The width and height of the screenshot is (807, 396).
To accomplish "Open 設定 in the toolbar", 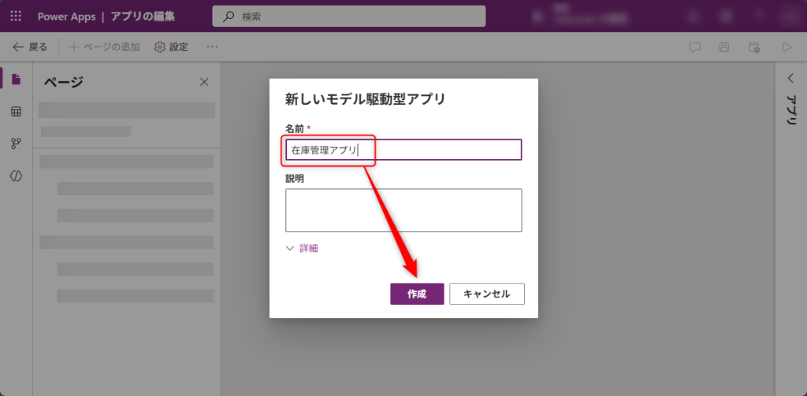I will (x=171, y=47).
